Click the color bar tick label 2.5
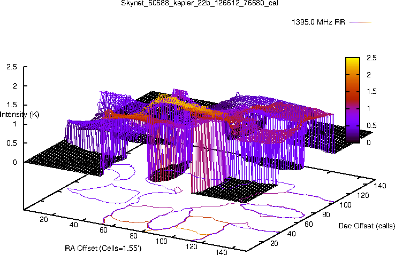The width and height of the screenshot is (395, 255). pyautogui.click(x=371, y=58)
